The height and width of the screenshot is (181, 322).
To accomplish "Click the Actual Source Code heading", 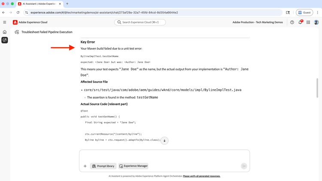I will [104, 104].
